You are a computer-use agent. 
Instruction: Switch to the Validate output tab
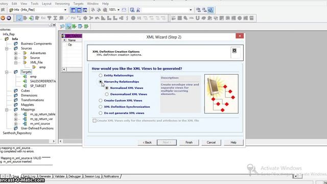coord(60,176)
